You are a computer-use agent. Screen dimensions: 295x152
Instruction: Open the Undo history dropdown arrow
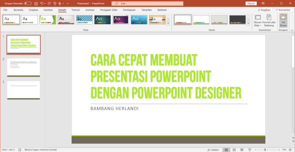(x=45, y=3)
